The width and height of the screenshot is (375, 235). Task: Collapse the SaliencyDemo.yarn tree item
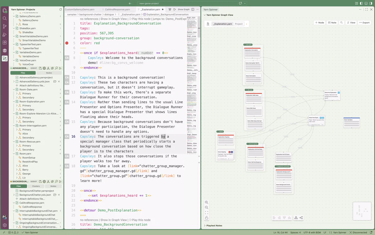[x=14, y=16]
